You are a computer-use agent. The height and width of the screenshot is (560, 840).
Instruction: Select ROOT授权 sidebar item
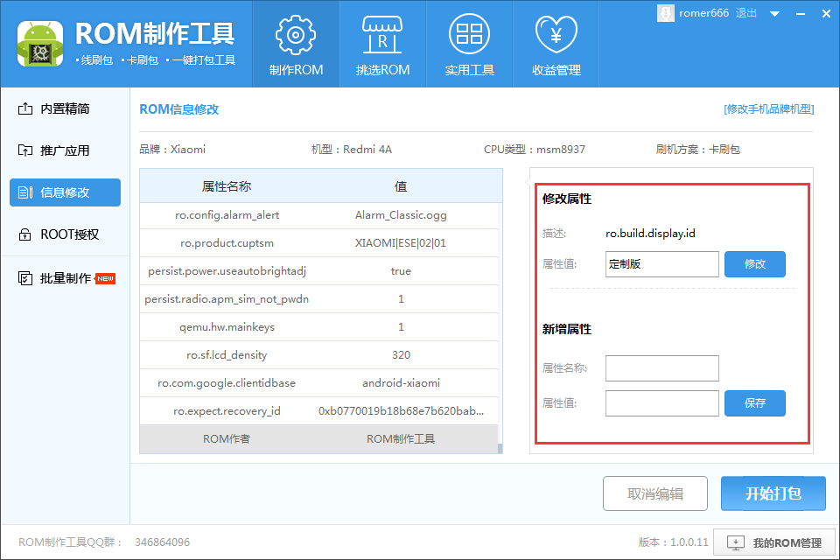(x=65, y=234)
